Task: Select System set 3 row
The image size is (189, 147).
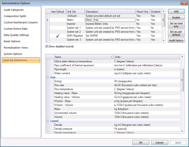Action: pos(106,40)
